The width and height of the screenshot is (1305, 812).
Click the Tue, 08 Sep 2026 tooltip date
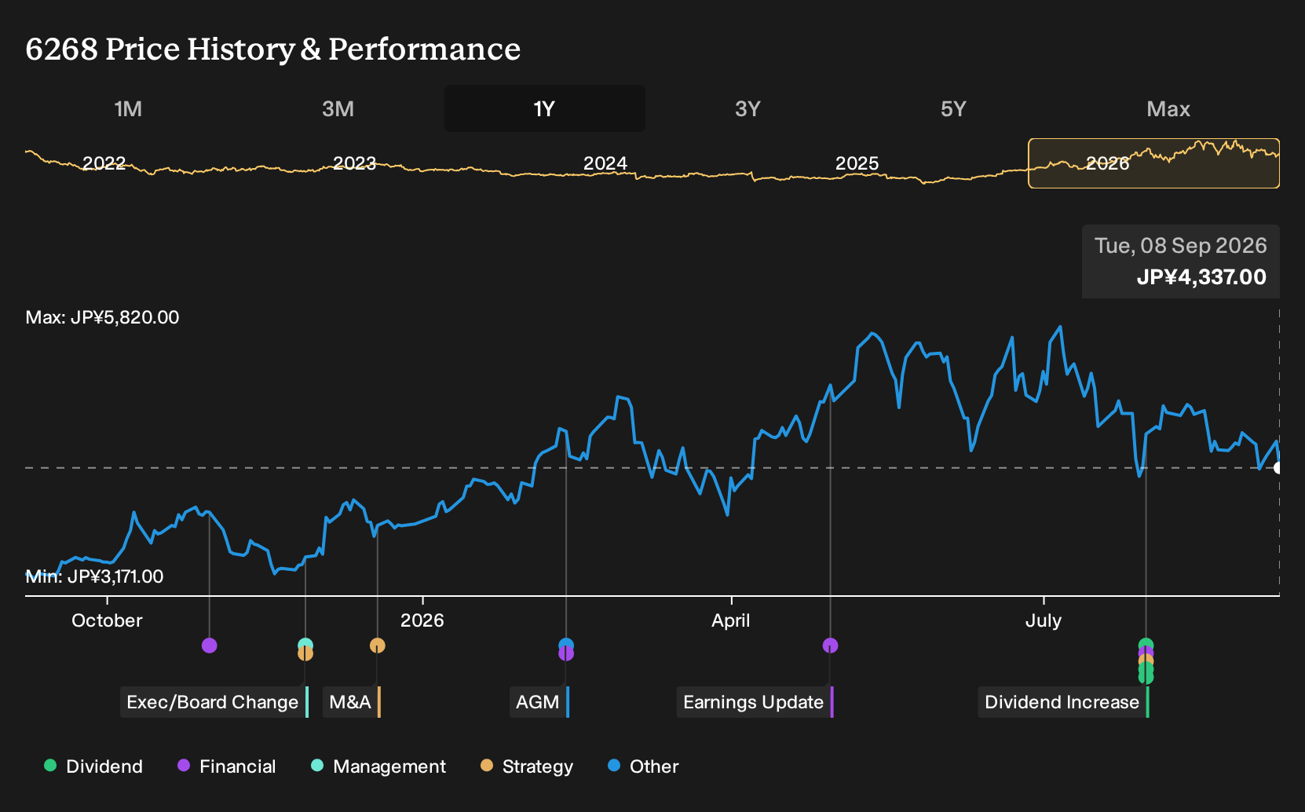1181,246
